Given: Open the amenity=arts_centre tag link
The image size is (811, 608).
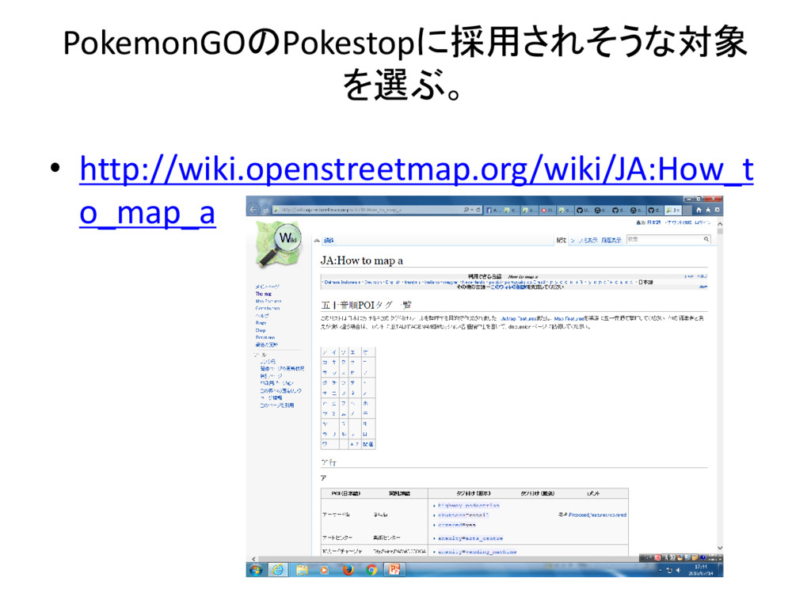Looking at the screenshot, I should pos(470,538).
